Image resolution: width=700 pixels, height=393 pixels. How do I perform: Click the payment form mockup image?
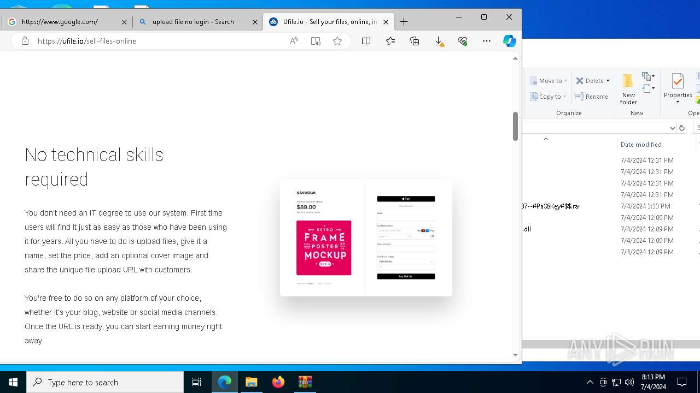point(366,237)
